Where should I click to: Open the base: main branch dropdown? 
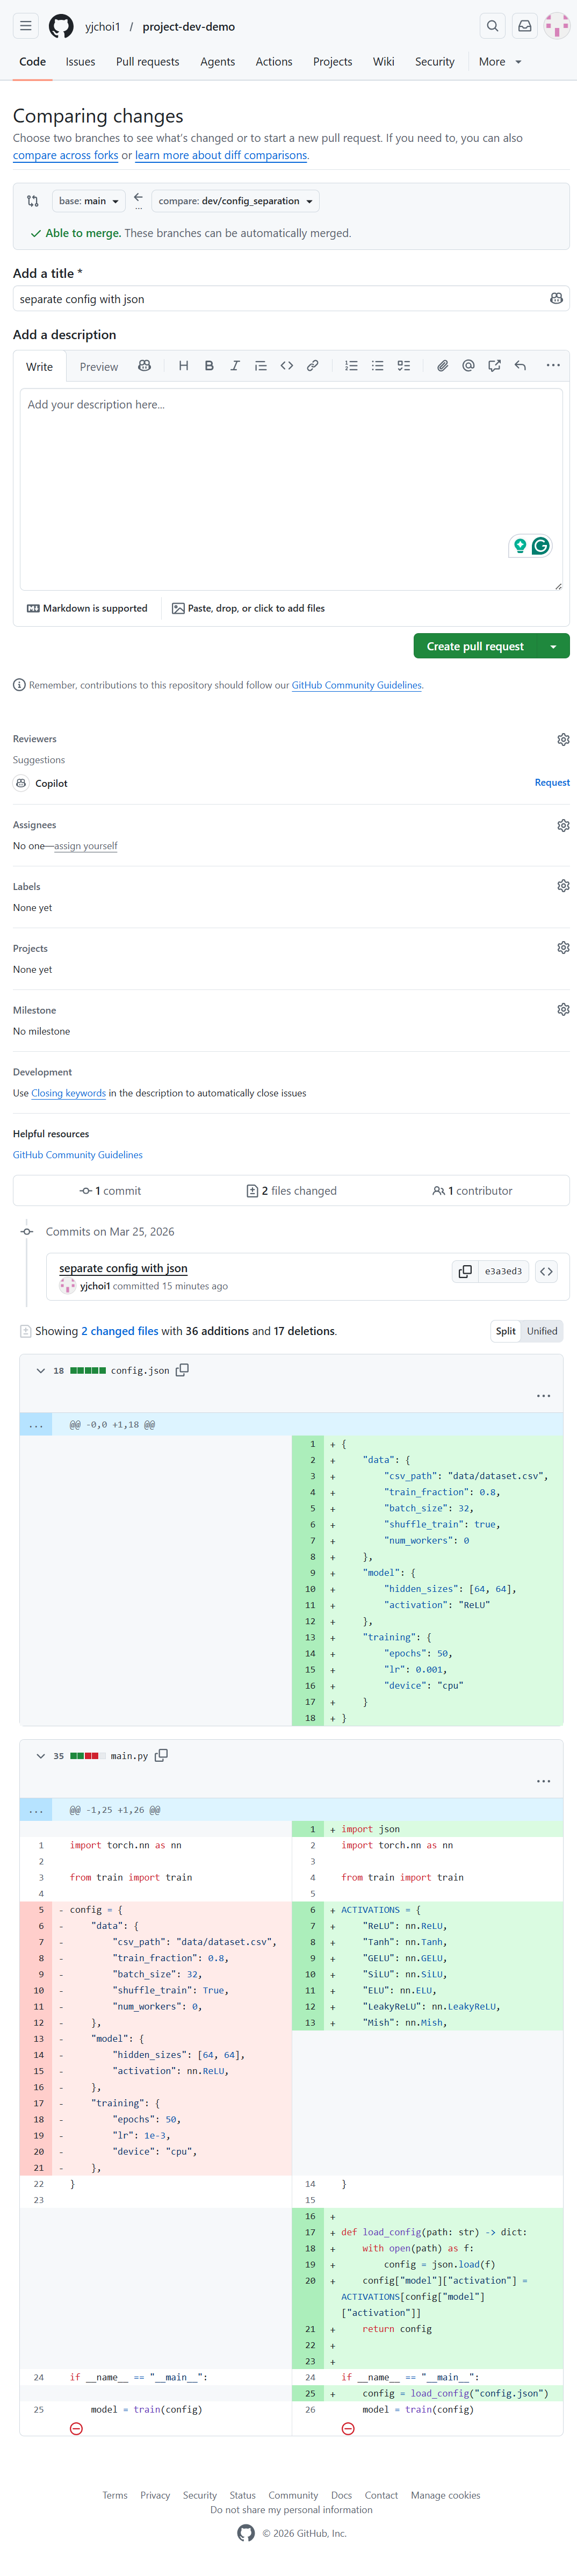point(88,201)
